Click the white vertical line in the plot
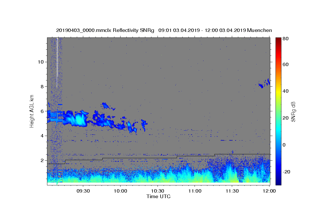This screenshot has width=334, height=222. (57, 62)
